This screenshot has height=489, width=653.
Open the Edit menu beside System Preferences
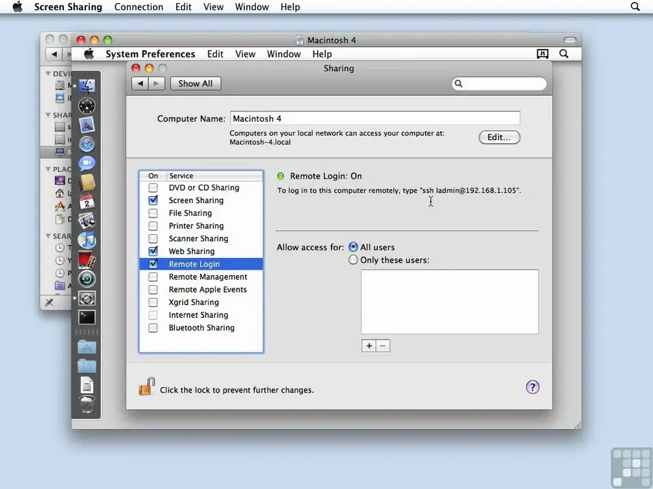click(x=216, y=54)
